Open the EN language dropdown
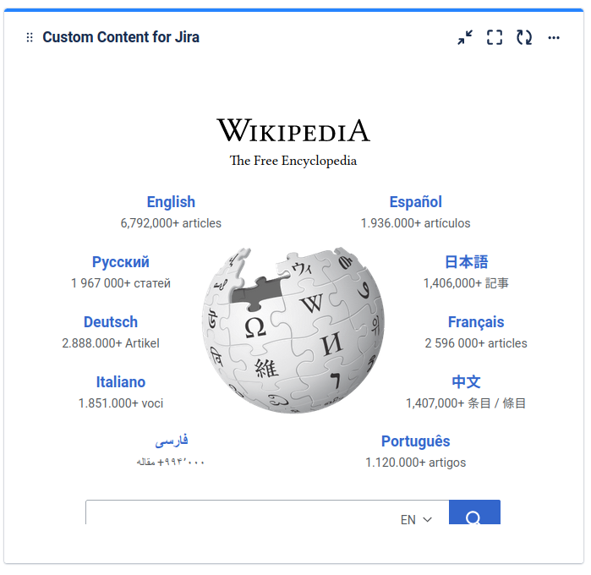591x575 pixels. (416, 519)
